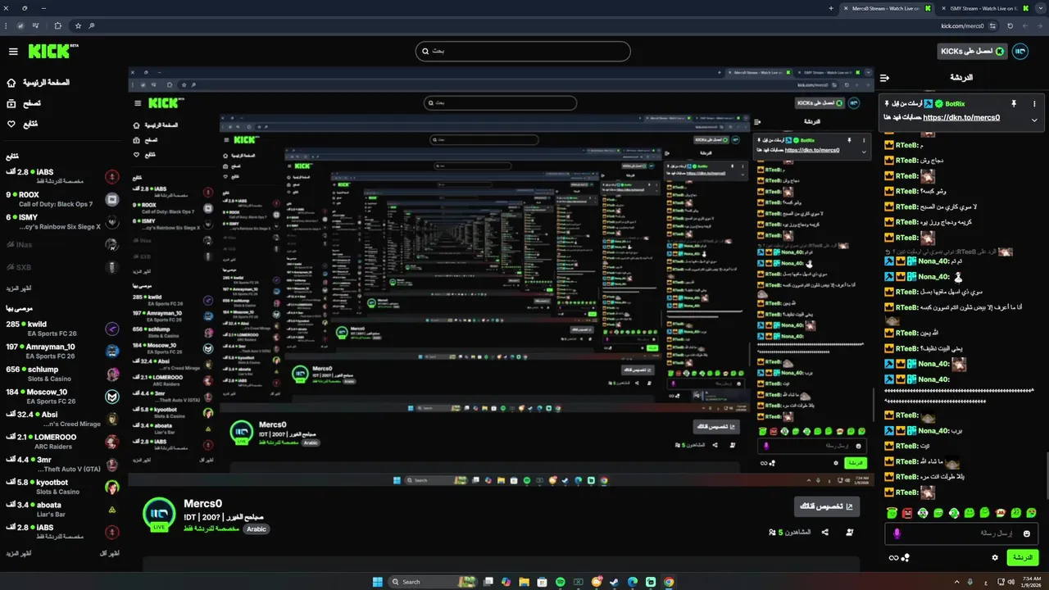Click the kick.com/mercs0 address bar
1049x590 pixels.
962,26
